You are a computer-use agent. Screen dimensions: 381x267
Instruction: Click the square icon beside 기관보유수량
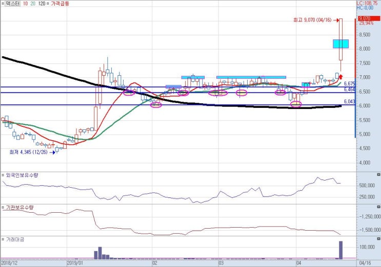coord(3,207)
